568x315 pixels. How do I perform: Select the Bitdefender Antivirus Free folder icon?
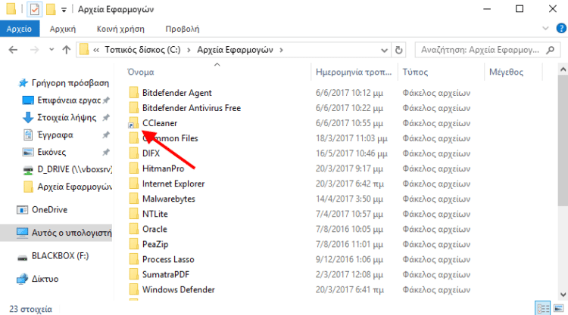133,108
